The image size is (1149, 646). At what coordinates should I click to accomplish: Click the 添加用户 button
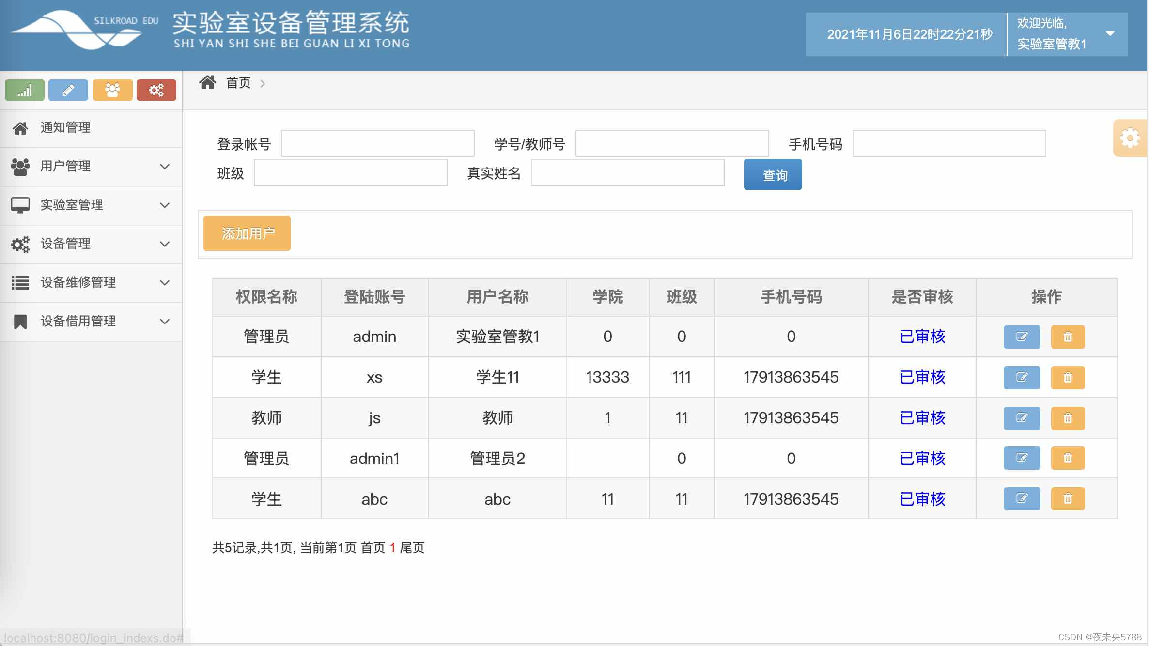[247, 233]
